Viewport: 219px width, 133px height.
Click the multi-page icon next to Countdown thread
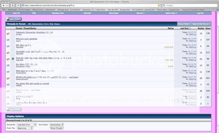point(59,51)
